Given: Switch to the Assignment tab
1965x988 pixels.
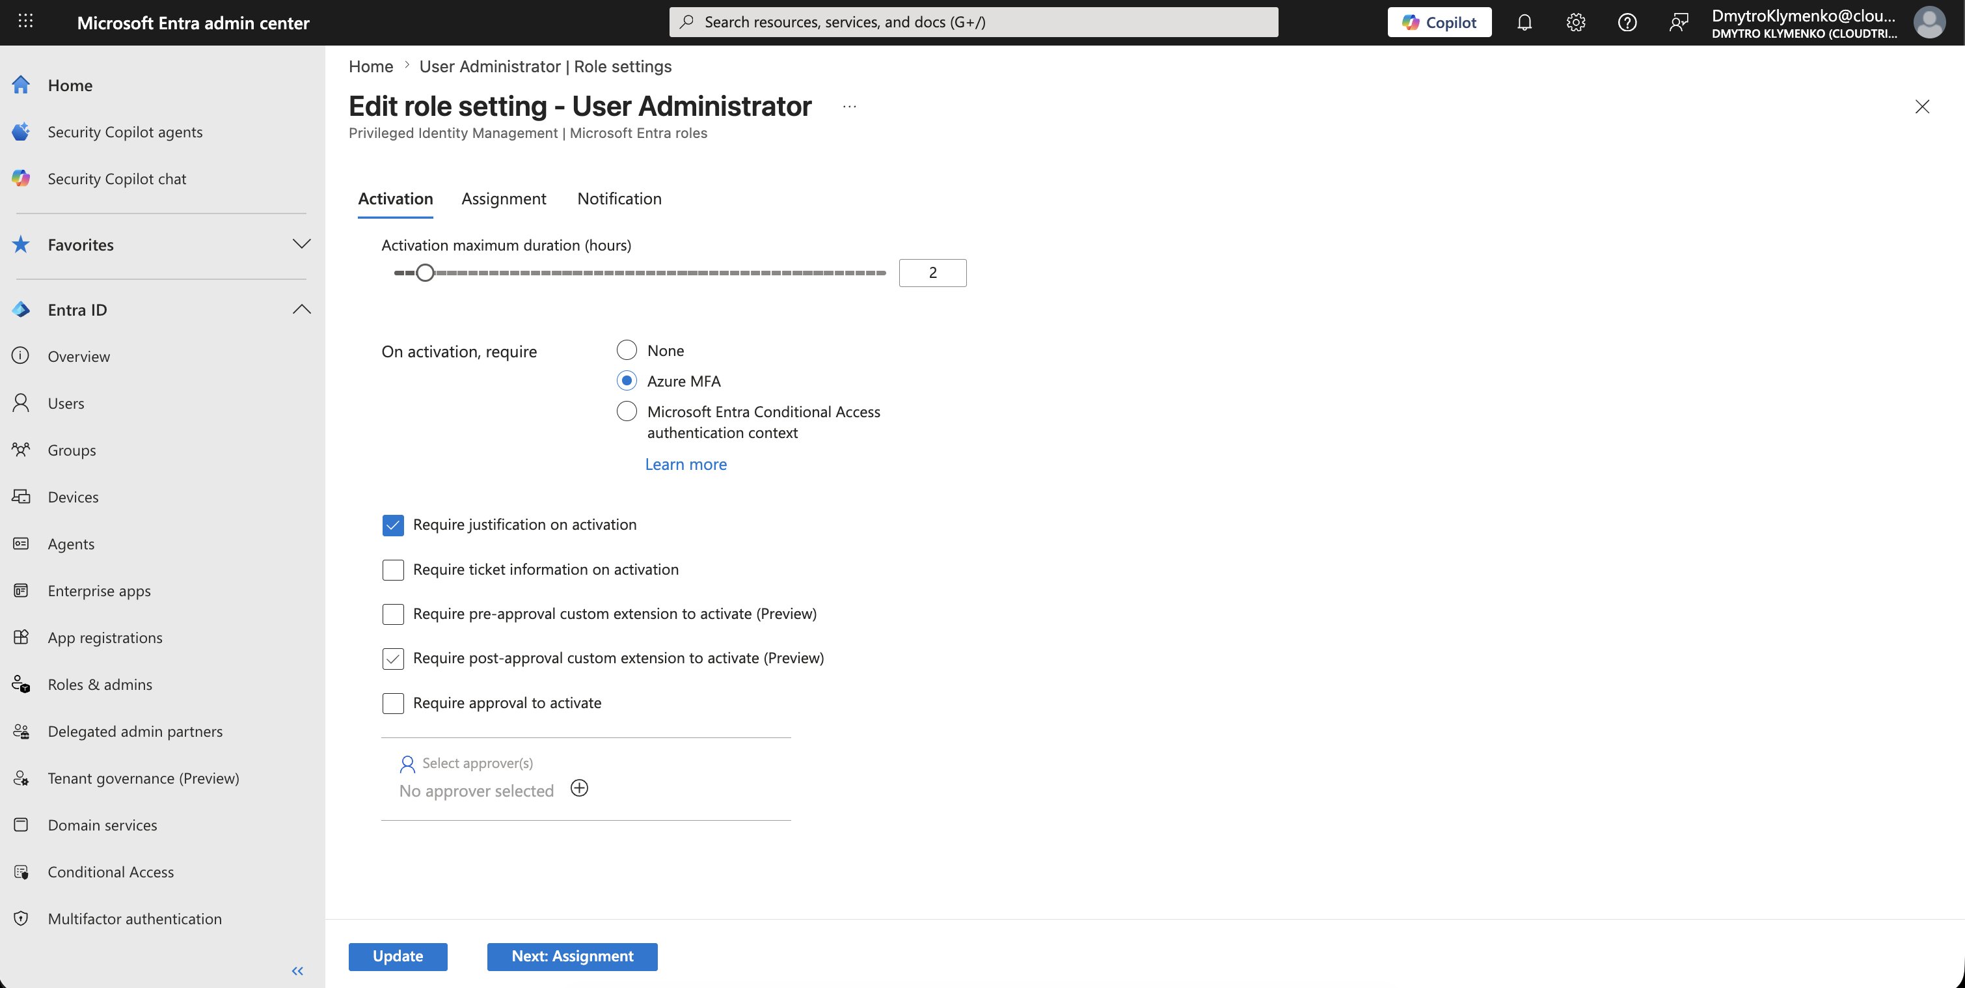Looking at the screenshot, I should pos(504,199).
